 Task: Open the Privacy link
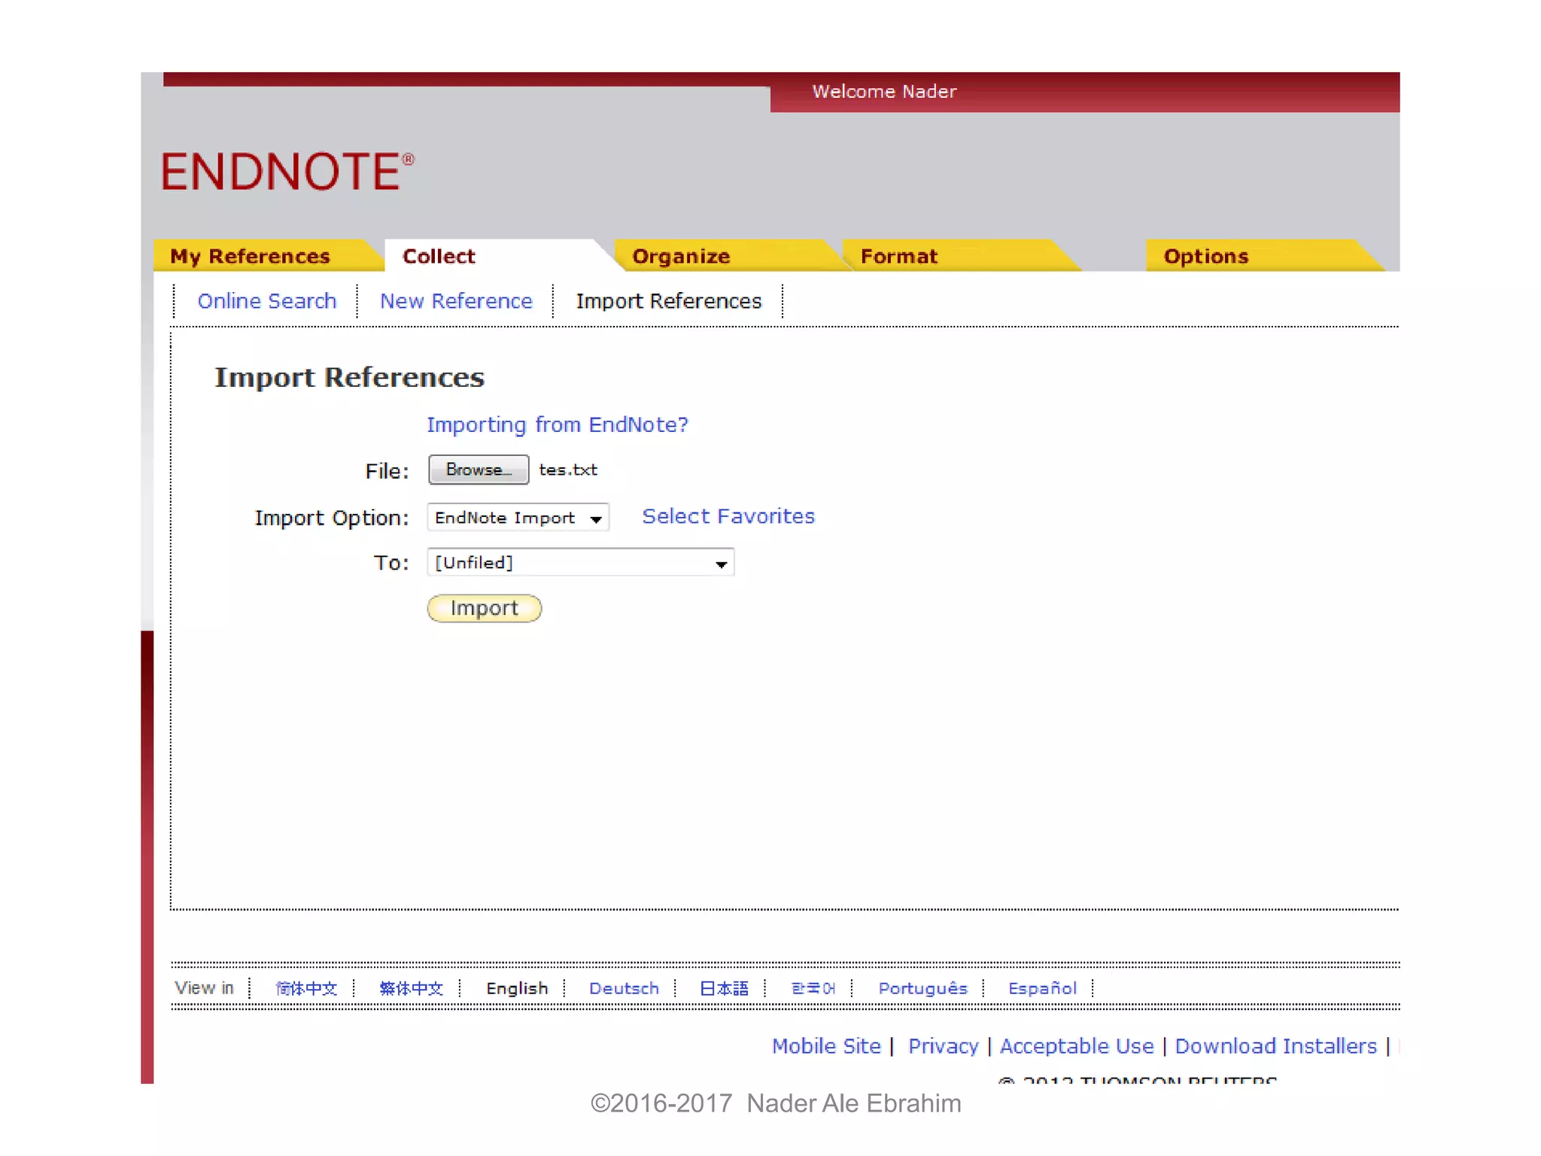pos(943,1046)
